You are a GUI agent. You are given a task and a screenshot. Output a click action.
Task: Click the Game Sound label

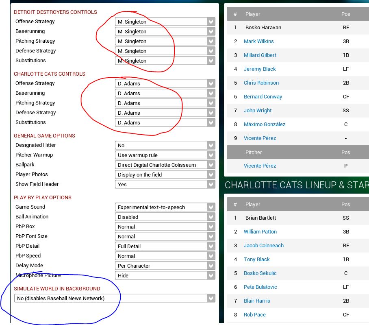point(30,207)
